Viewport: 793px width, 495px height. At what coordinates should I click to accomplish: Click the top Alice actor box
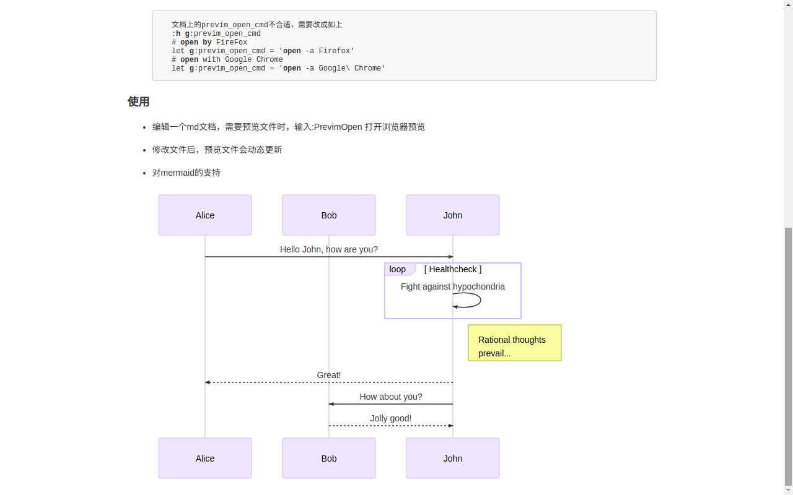[x=205, y=215]
